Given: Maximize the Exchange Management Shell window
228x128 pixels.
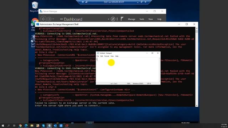Looking at the screenshot, I should [187, 24].
